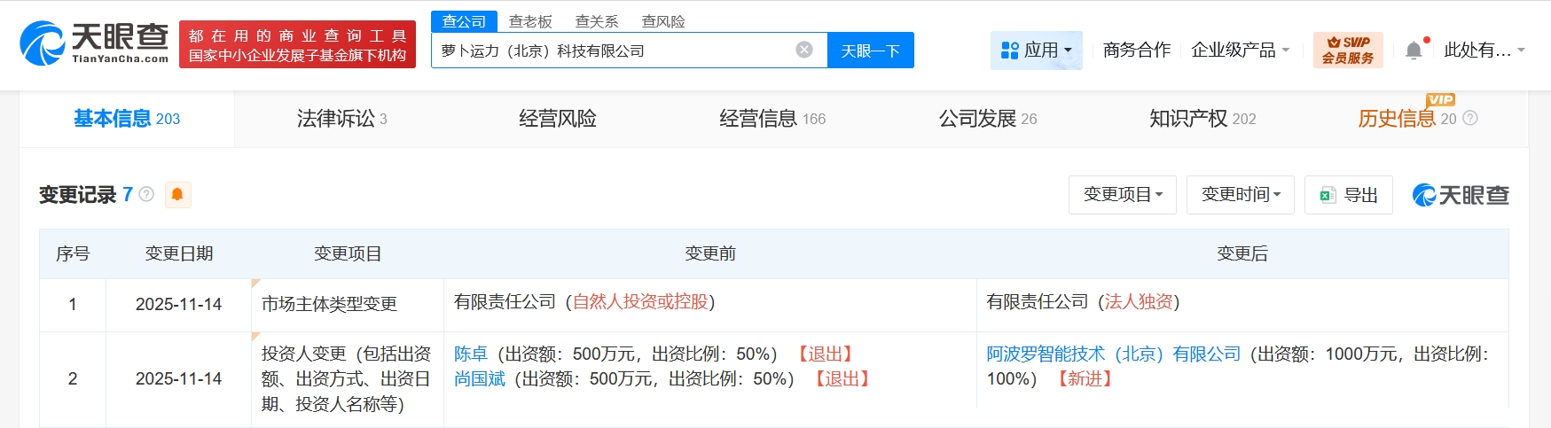Open shareholder 陈卓 profile link
This screenshot has height=428, width=1551.
(x=471, y=354)
